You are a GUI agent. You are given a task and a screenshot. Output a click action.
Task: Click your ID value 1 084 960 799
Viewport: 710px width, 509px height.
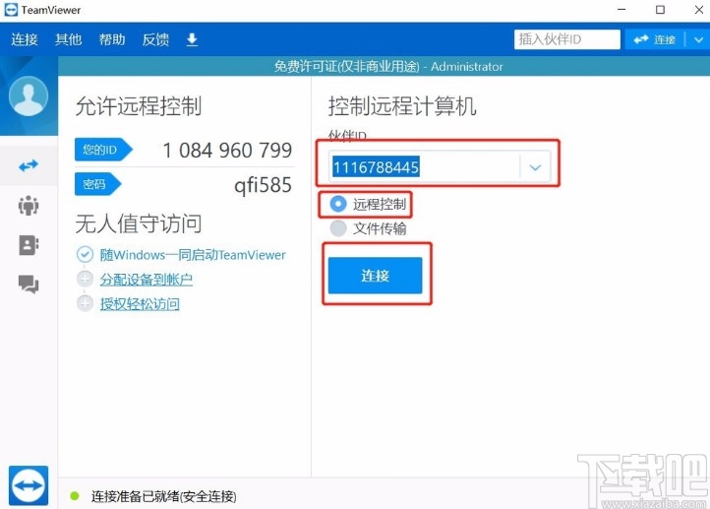[x=227, y=151]
